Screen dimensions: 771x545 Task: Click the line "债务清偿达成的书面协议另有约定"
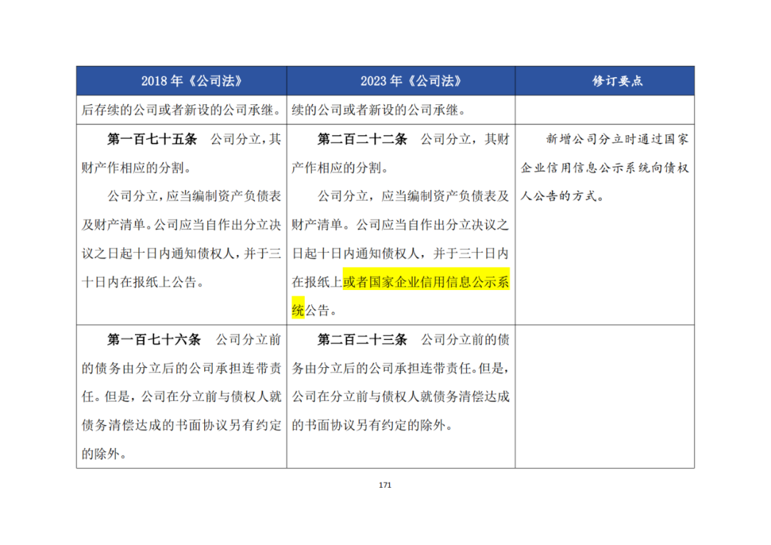(181, 425)
